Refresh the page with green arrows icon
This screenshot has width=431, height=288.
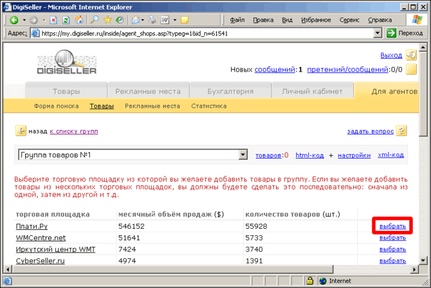tap(66, 20)
